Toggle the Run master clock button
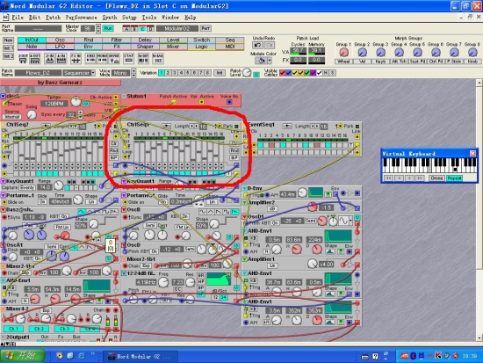483x363 pixels. coord(108,28)
